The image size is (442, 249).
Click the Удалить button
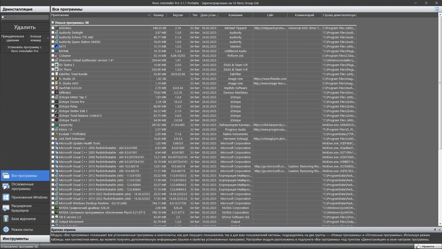[25, 27]
